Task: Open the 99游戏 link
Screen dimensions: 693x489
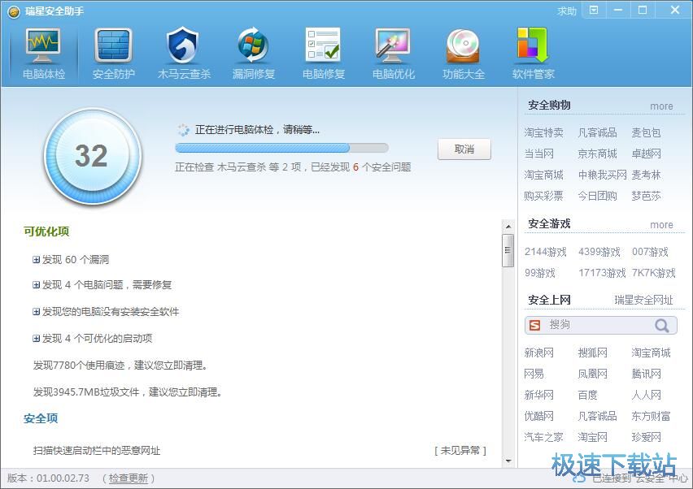Action: click(x=539, y=273)
